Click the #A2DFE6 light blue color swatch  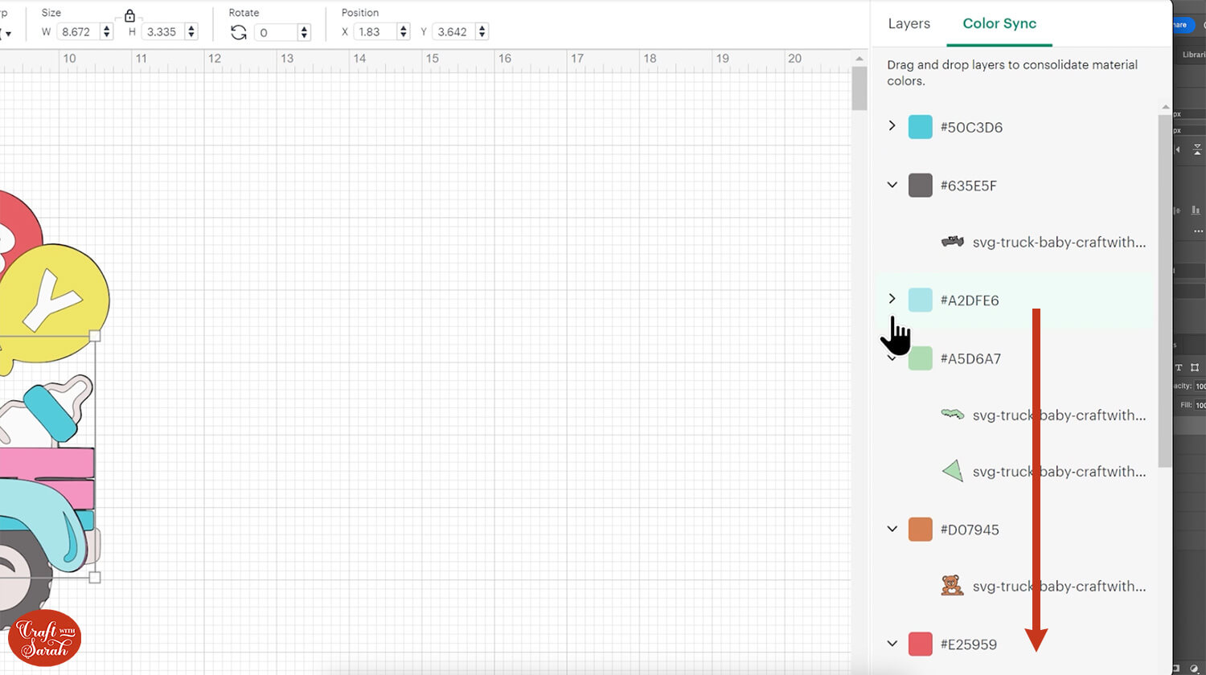point(921,301)
